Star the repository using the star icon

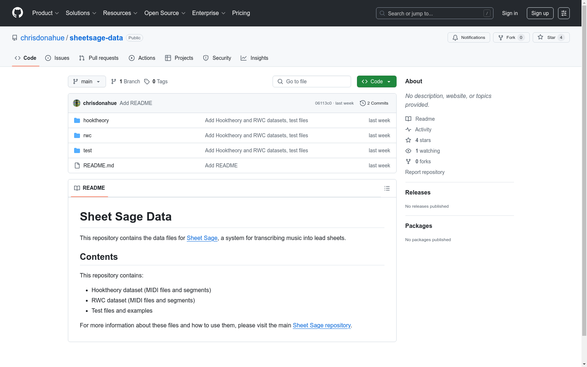[540, 37]
